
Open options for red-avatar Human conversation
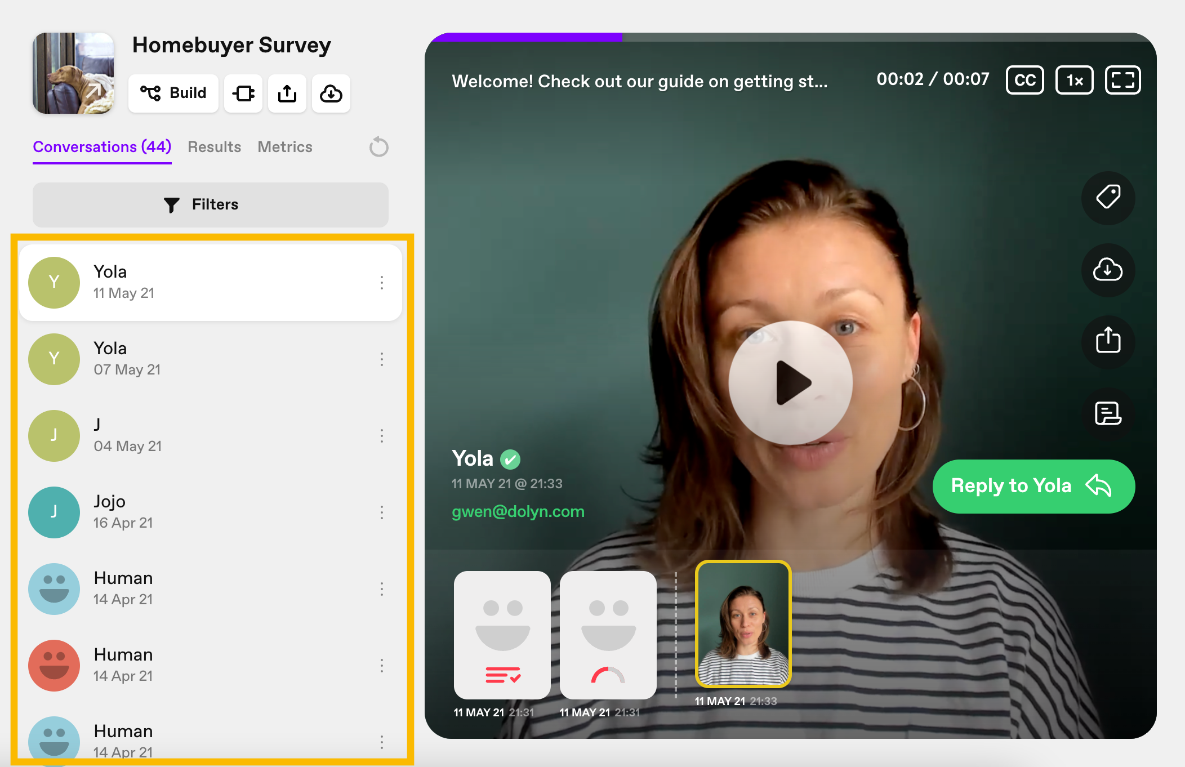tap(382, 666)
